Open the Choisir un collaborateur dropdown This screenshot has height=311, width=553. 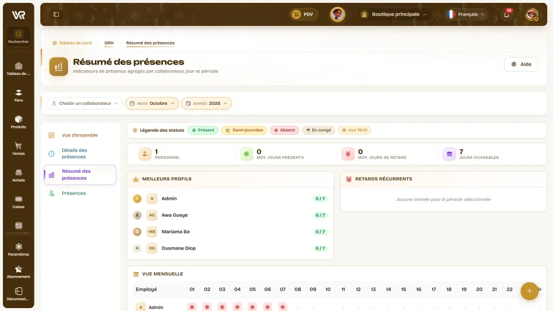coord(85,103)
